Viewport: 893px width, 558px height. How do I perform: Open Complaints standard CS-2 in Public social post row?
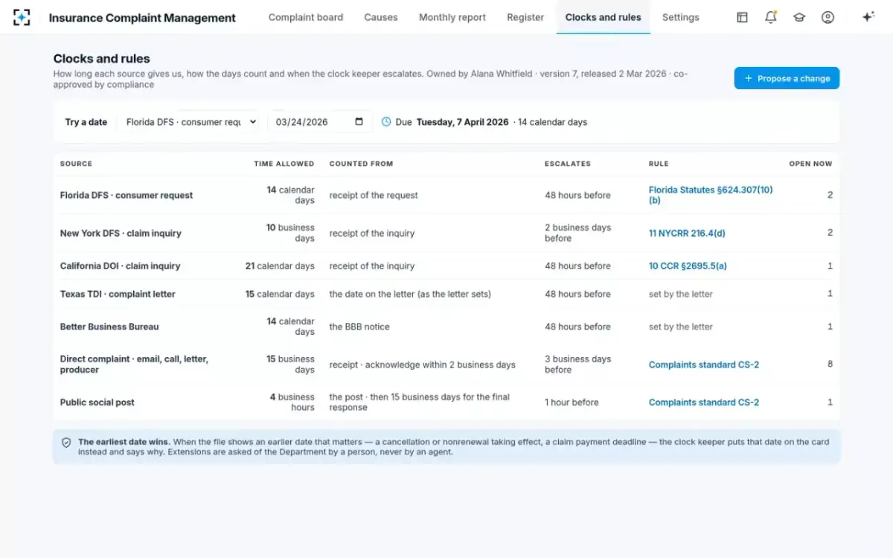704,403
